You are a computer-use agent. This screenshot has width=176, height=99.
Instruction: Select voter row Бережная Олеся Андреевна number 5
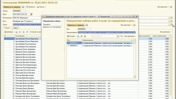pyautogui.click(x=23, y=49)
